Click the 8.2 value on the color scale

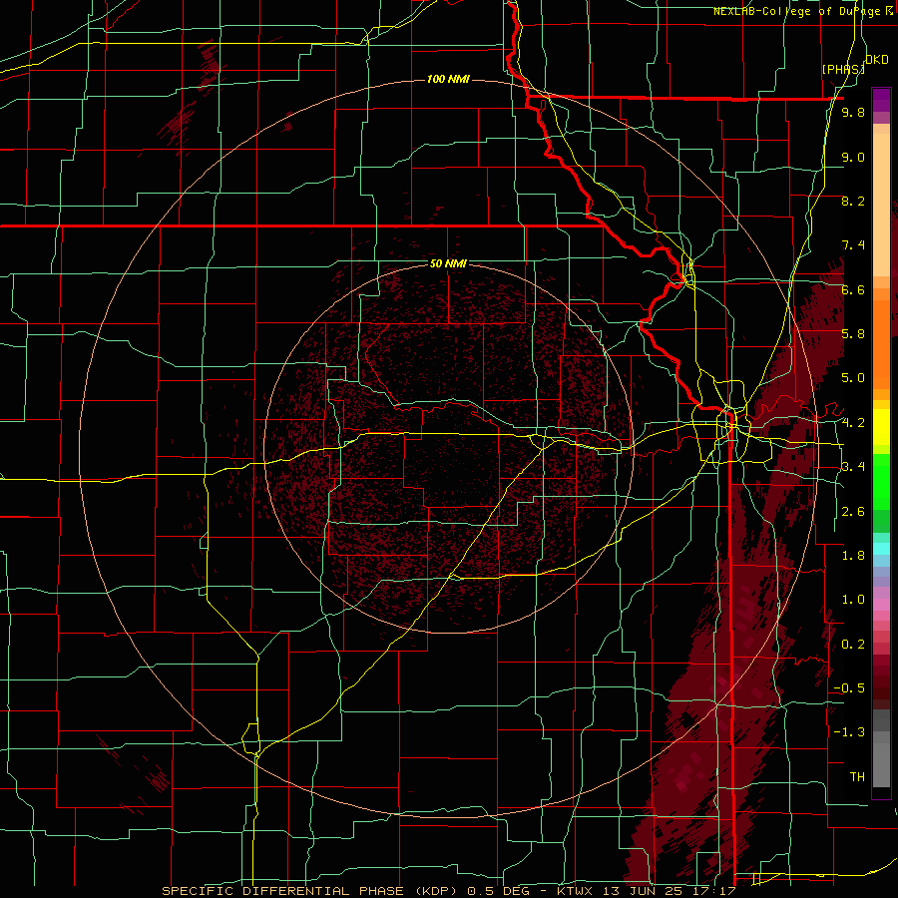853,201
